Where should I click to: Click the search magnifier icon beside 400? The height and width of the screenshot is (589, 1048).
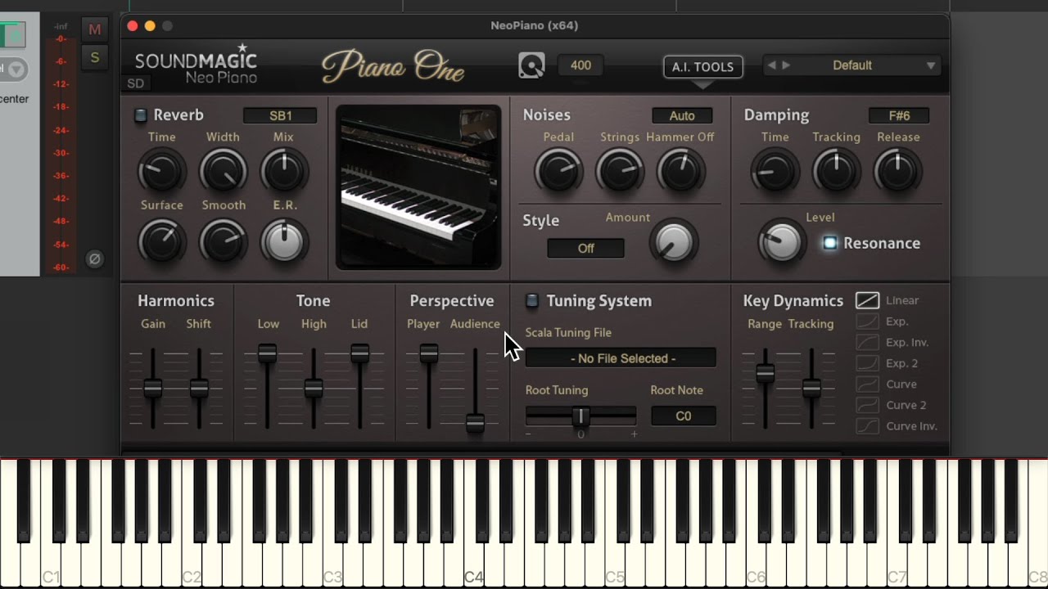point(531,65)
